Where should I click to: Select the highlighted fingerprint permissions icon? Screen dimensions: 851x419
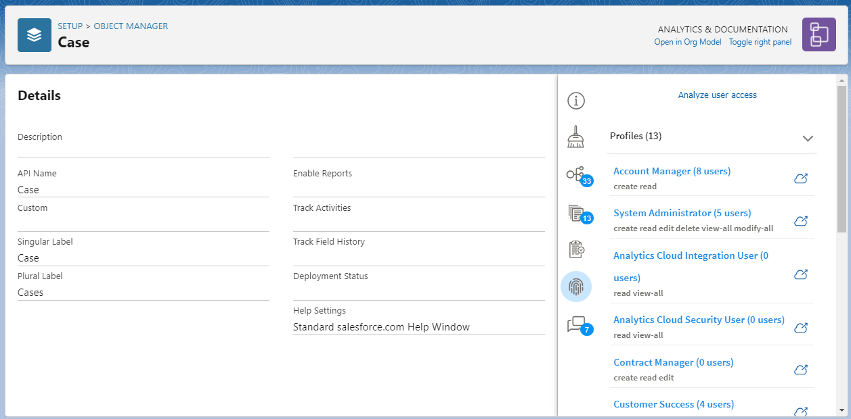click(575, 286)
